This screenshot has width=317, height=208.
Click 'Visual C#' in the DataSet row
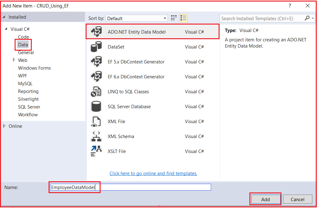click(x=194, y=47)
